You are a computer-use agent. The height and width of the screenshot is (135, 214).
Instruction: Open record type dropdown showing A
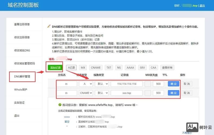point(86,84)
